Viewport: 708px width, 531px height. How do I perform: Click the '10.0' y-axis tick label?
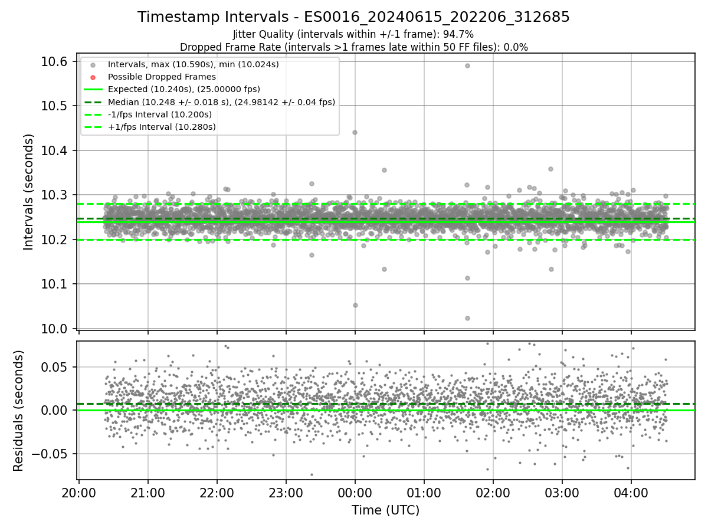pyautogui.click(x=55, y=329)
